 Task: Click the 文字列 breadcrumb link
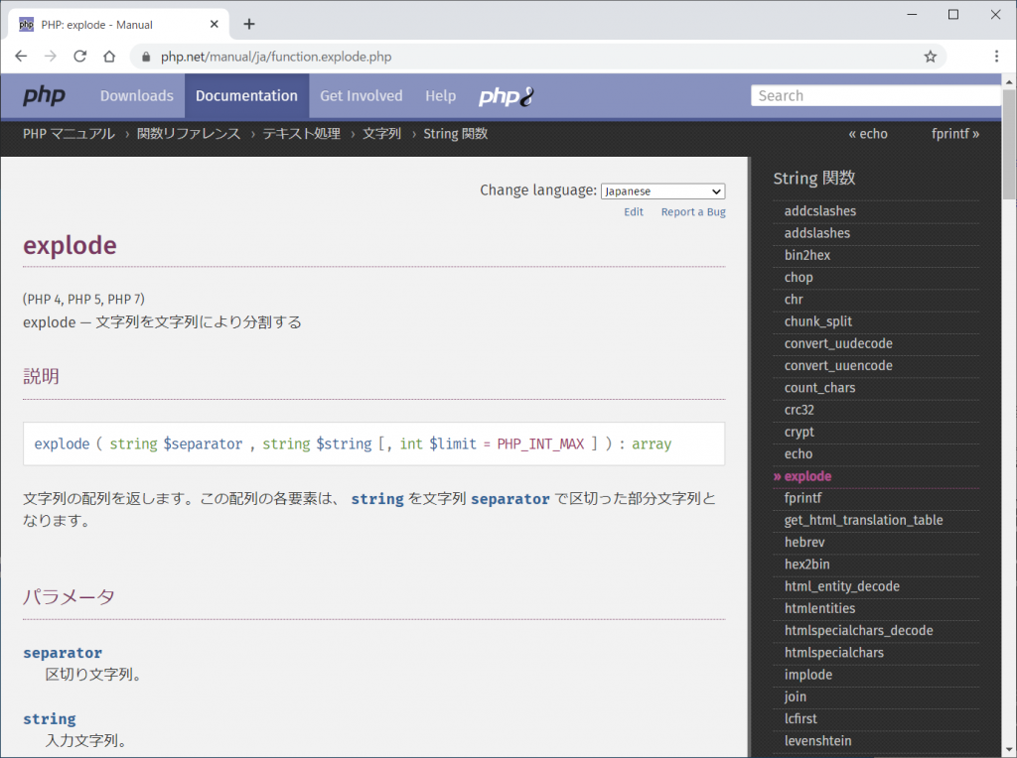382,133
